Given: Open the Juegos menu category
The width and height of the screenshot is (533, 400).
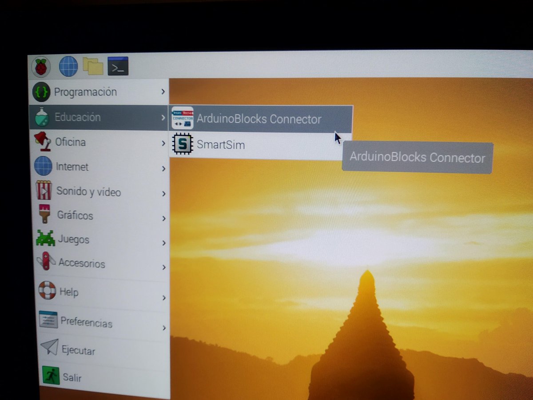Looking at the screenshot, I should point(101,240).
